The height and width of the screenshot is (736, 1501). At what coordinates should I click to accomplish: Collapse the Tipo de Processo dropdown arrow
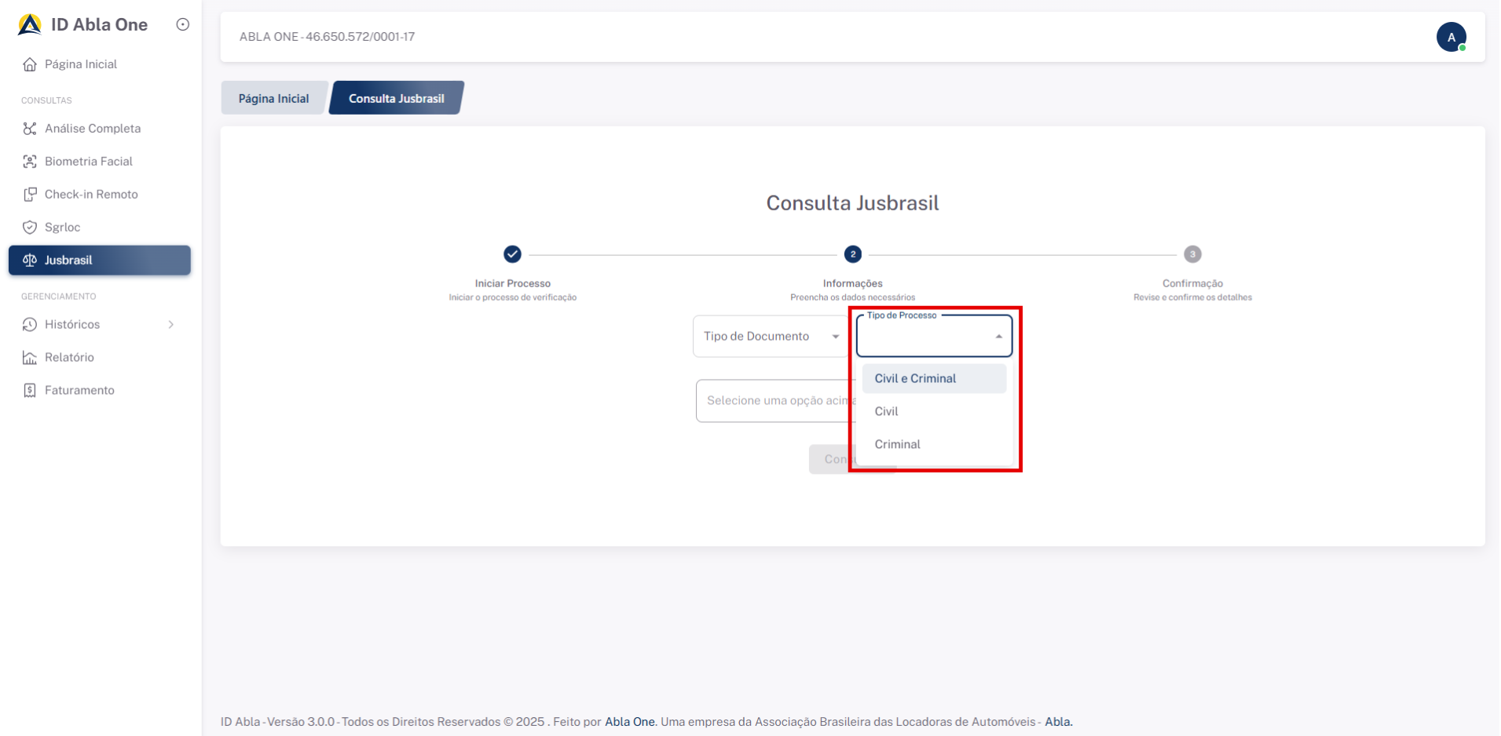pos(998,337)
